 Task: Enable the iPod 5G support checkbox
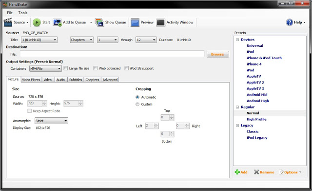pos(126,68)
